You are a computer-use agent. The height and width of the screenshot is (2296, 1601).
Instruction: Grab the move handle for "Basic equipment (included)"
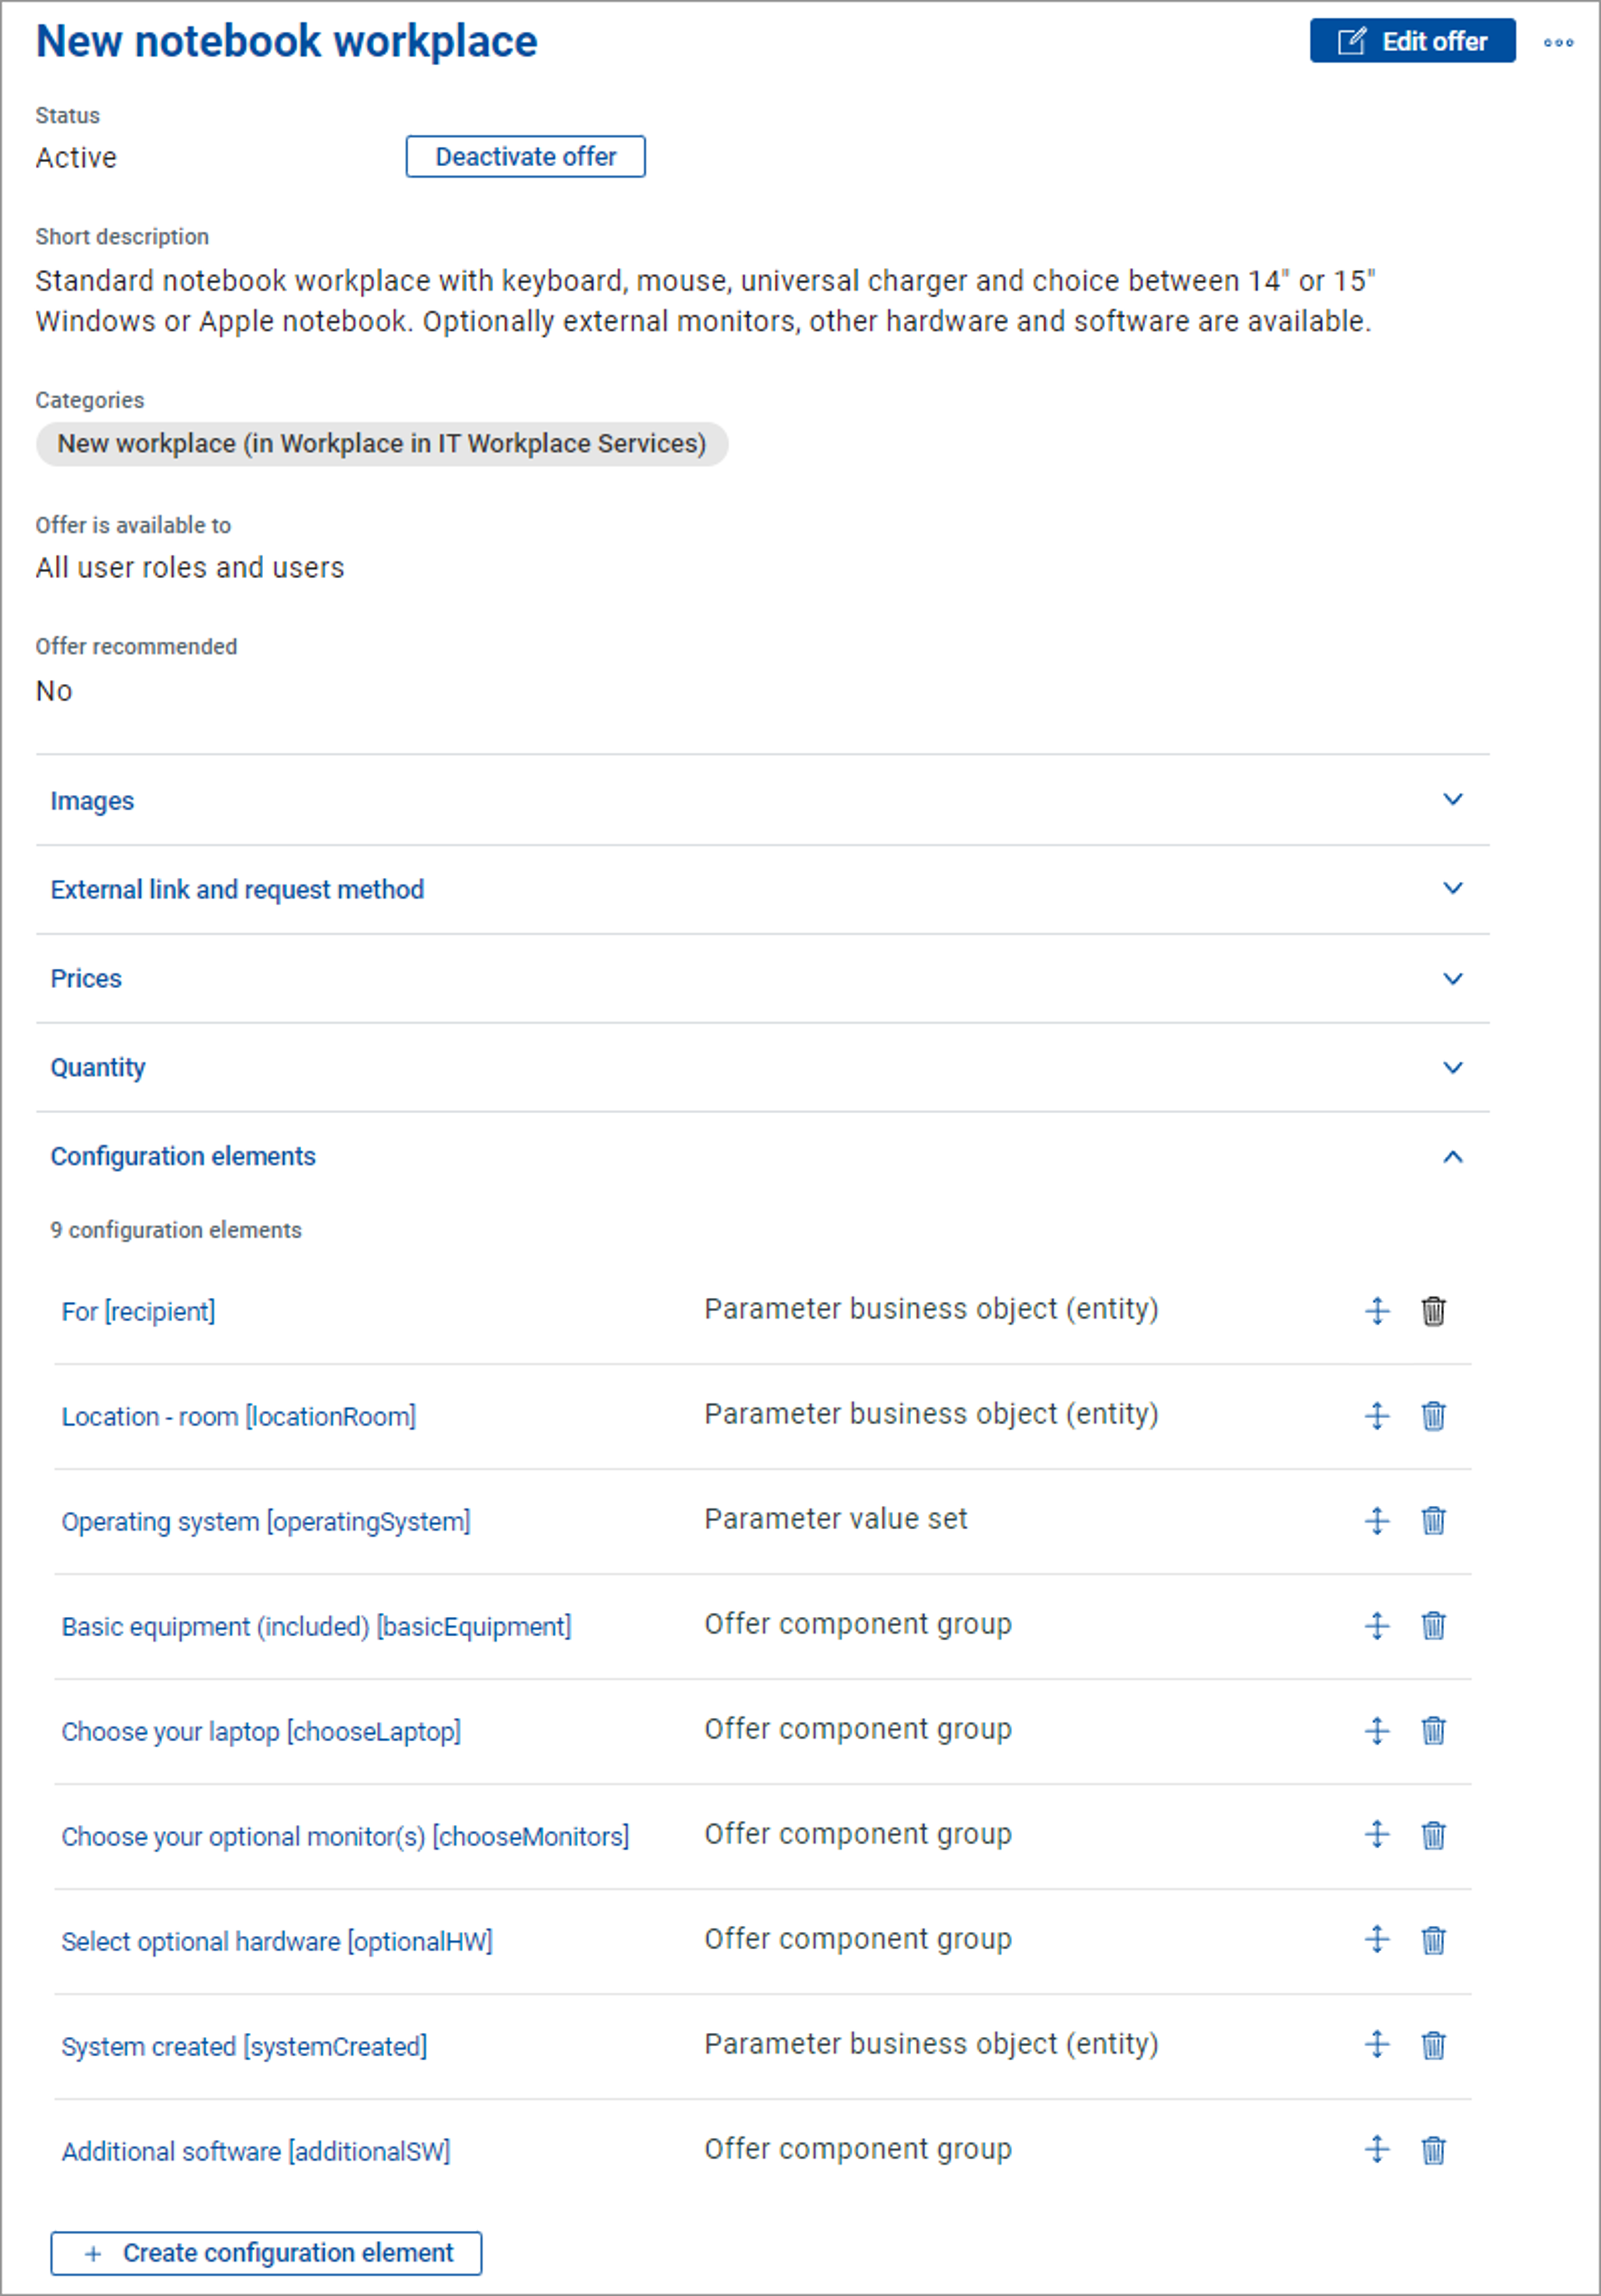(1378, 1626)
